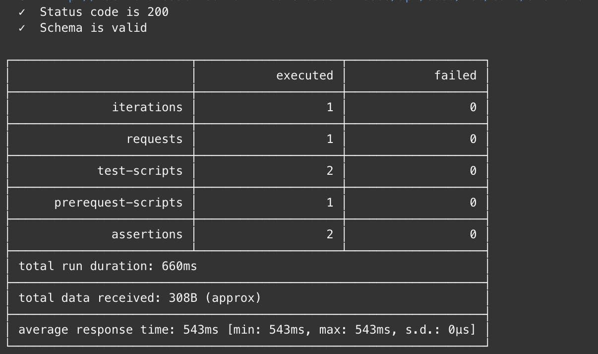This screenshot has width=598, height=354.
Task: Select the 'test-scripts' row label
Action: (140, 171)
